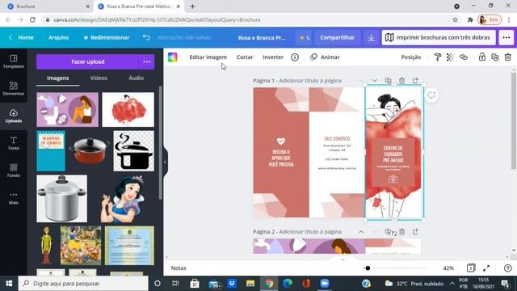This screenshot has height=291, width=517.
Task: Open the page grid view icon
Action: (x=471, y=268)
